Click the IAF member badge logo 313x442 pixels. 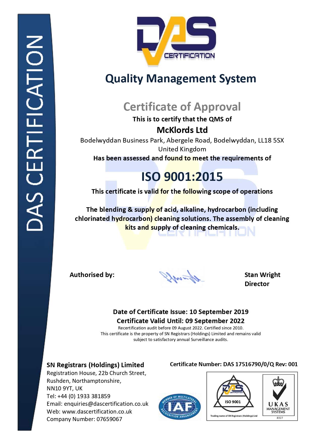[x=179, y=407]
